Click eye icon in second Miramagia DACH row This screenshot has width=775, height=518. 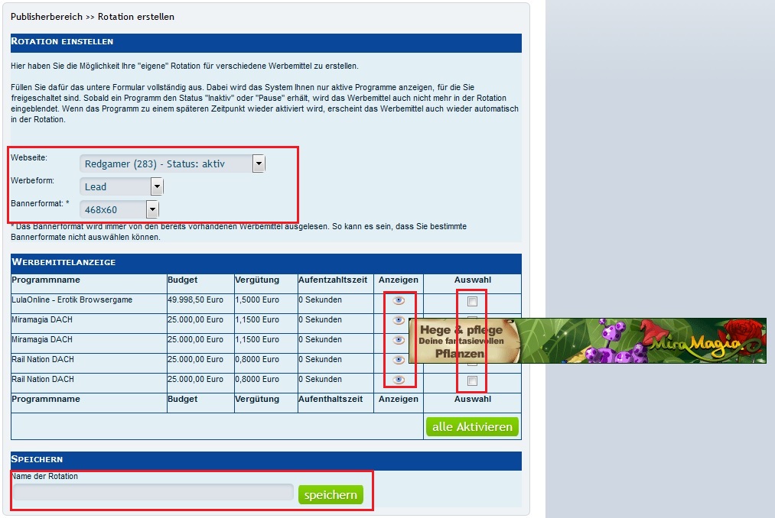(399, 340)
